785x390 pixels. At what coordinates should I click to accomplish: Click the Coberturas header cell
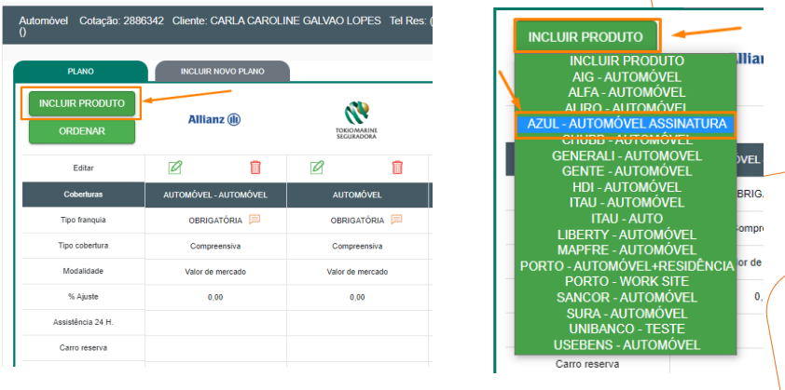pyautogui.click(x=84, y=195)
